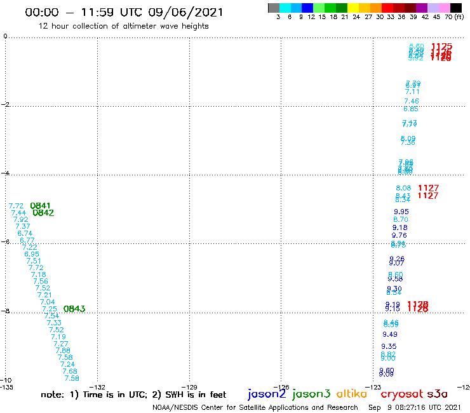Screen dimensions: 470x413
Task: Click the jason3 legend label
Action: (311, 394)
